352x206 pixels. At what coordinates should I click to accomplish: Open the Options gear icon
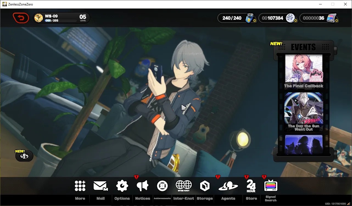(122, 186)
